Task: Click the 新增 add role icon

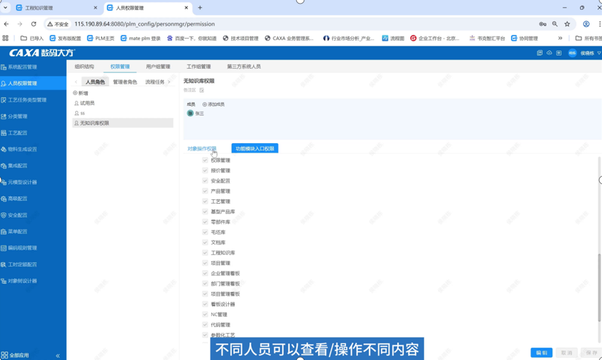Action: [x=75, y=93]
